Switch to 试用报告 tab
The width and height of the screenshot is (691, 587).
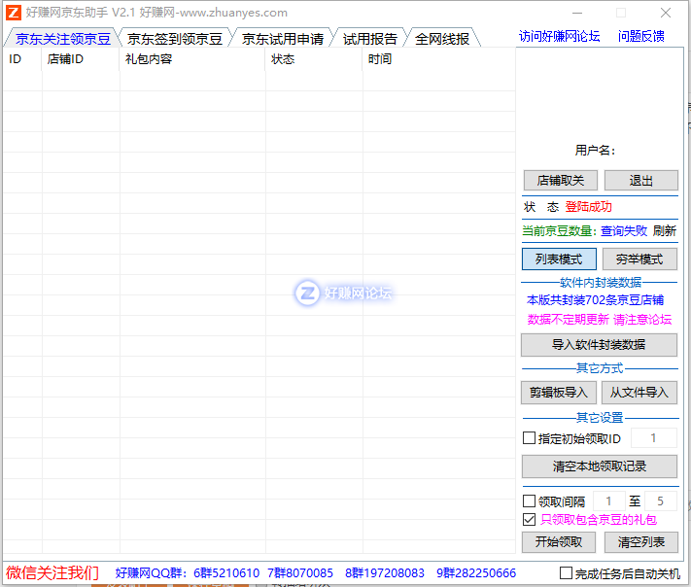tap(369, 39)
